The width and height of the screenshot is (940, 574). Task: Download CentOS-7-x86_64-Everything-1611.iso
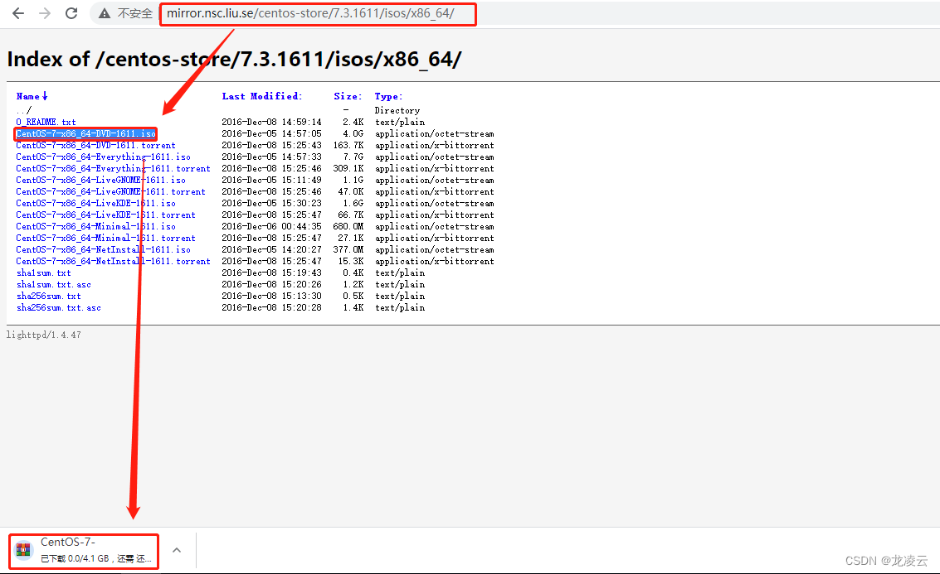coord(103,157)
